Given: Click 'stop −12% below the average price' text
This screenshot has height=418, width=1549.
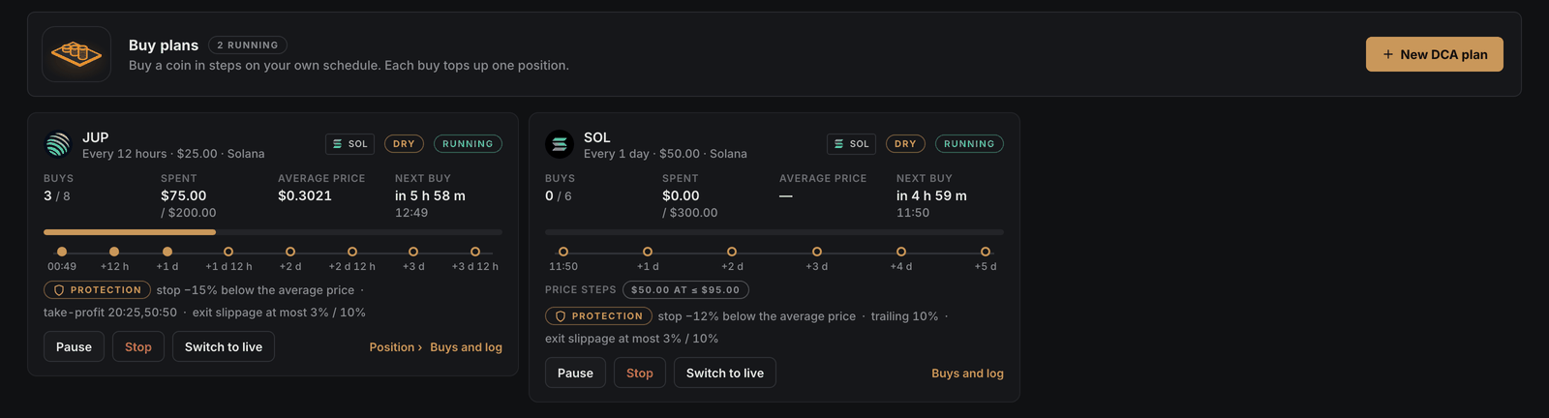Looking at the screenshot, I should [757, 316].
